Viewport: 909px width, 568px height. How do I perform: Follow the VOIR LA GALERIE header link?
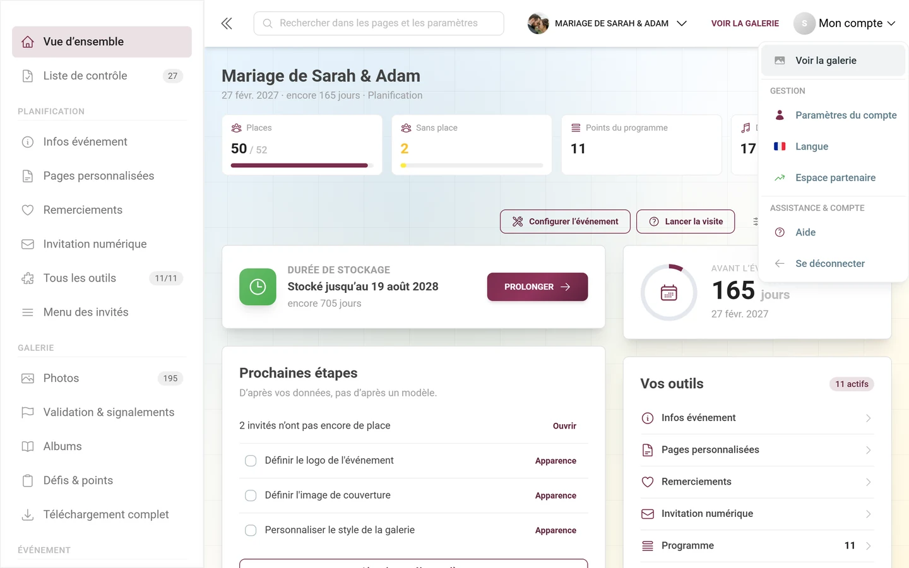[745, 23]
